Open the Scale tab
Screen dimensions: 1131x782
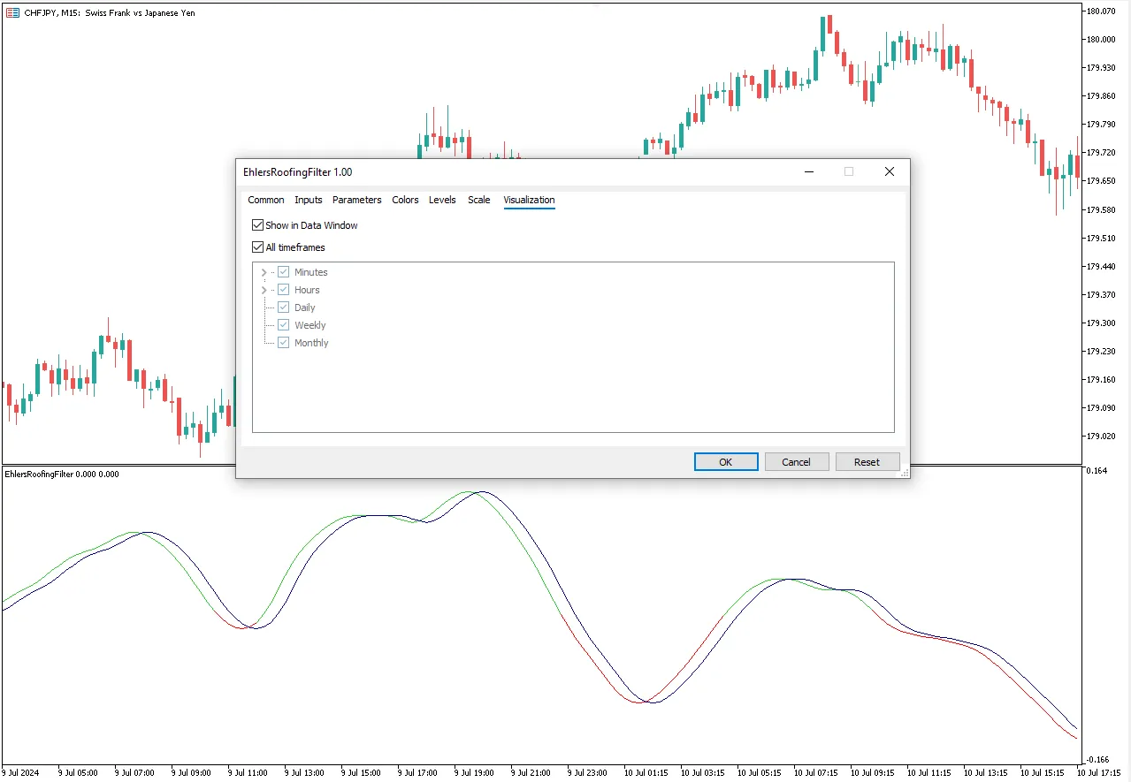click(x=478, y=200)
